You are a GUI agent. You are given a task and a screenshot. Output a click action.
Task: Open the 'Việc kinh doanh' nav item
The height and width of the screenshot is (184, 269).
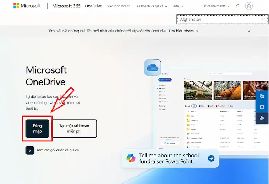click(x=118, y=7)
